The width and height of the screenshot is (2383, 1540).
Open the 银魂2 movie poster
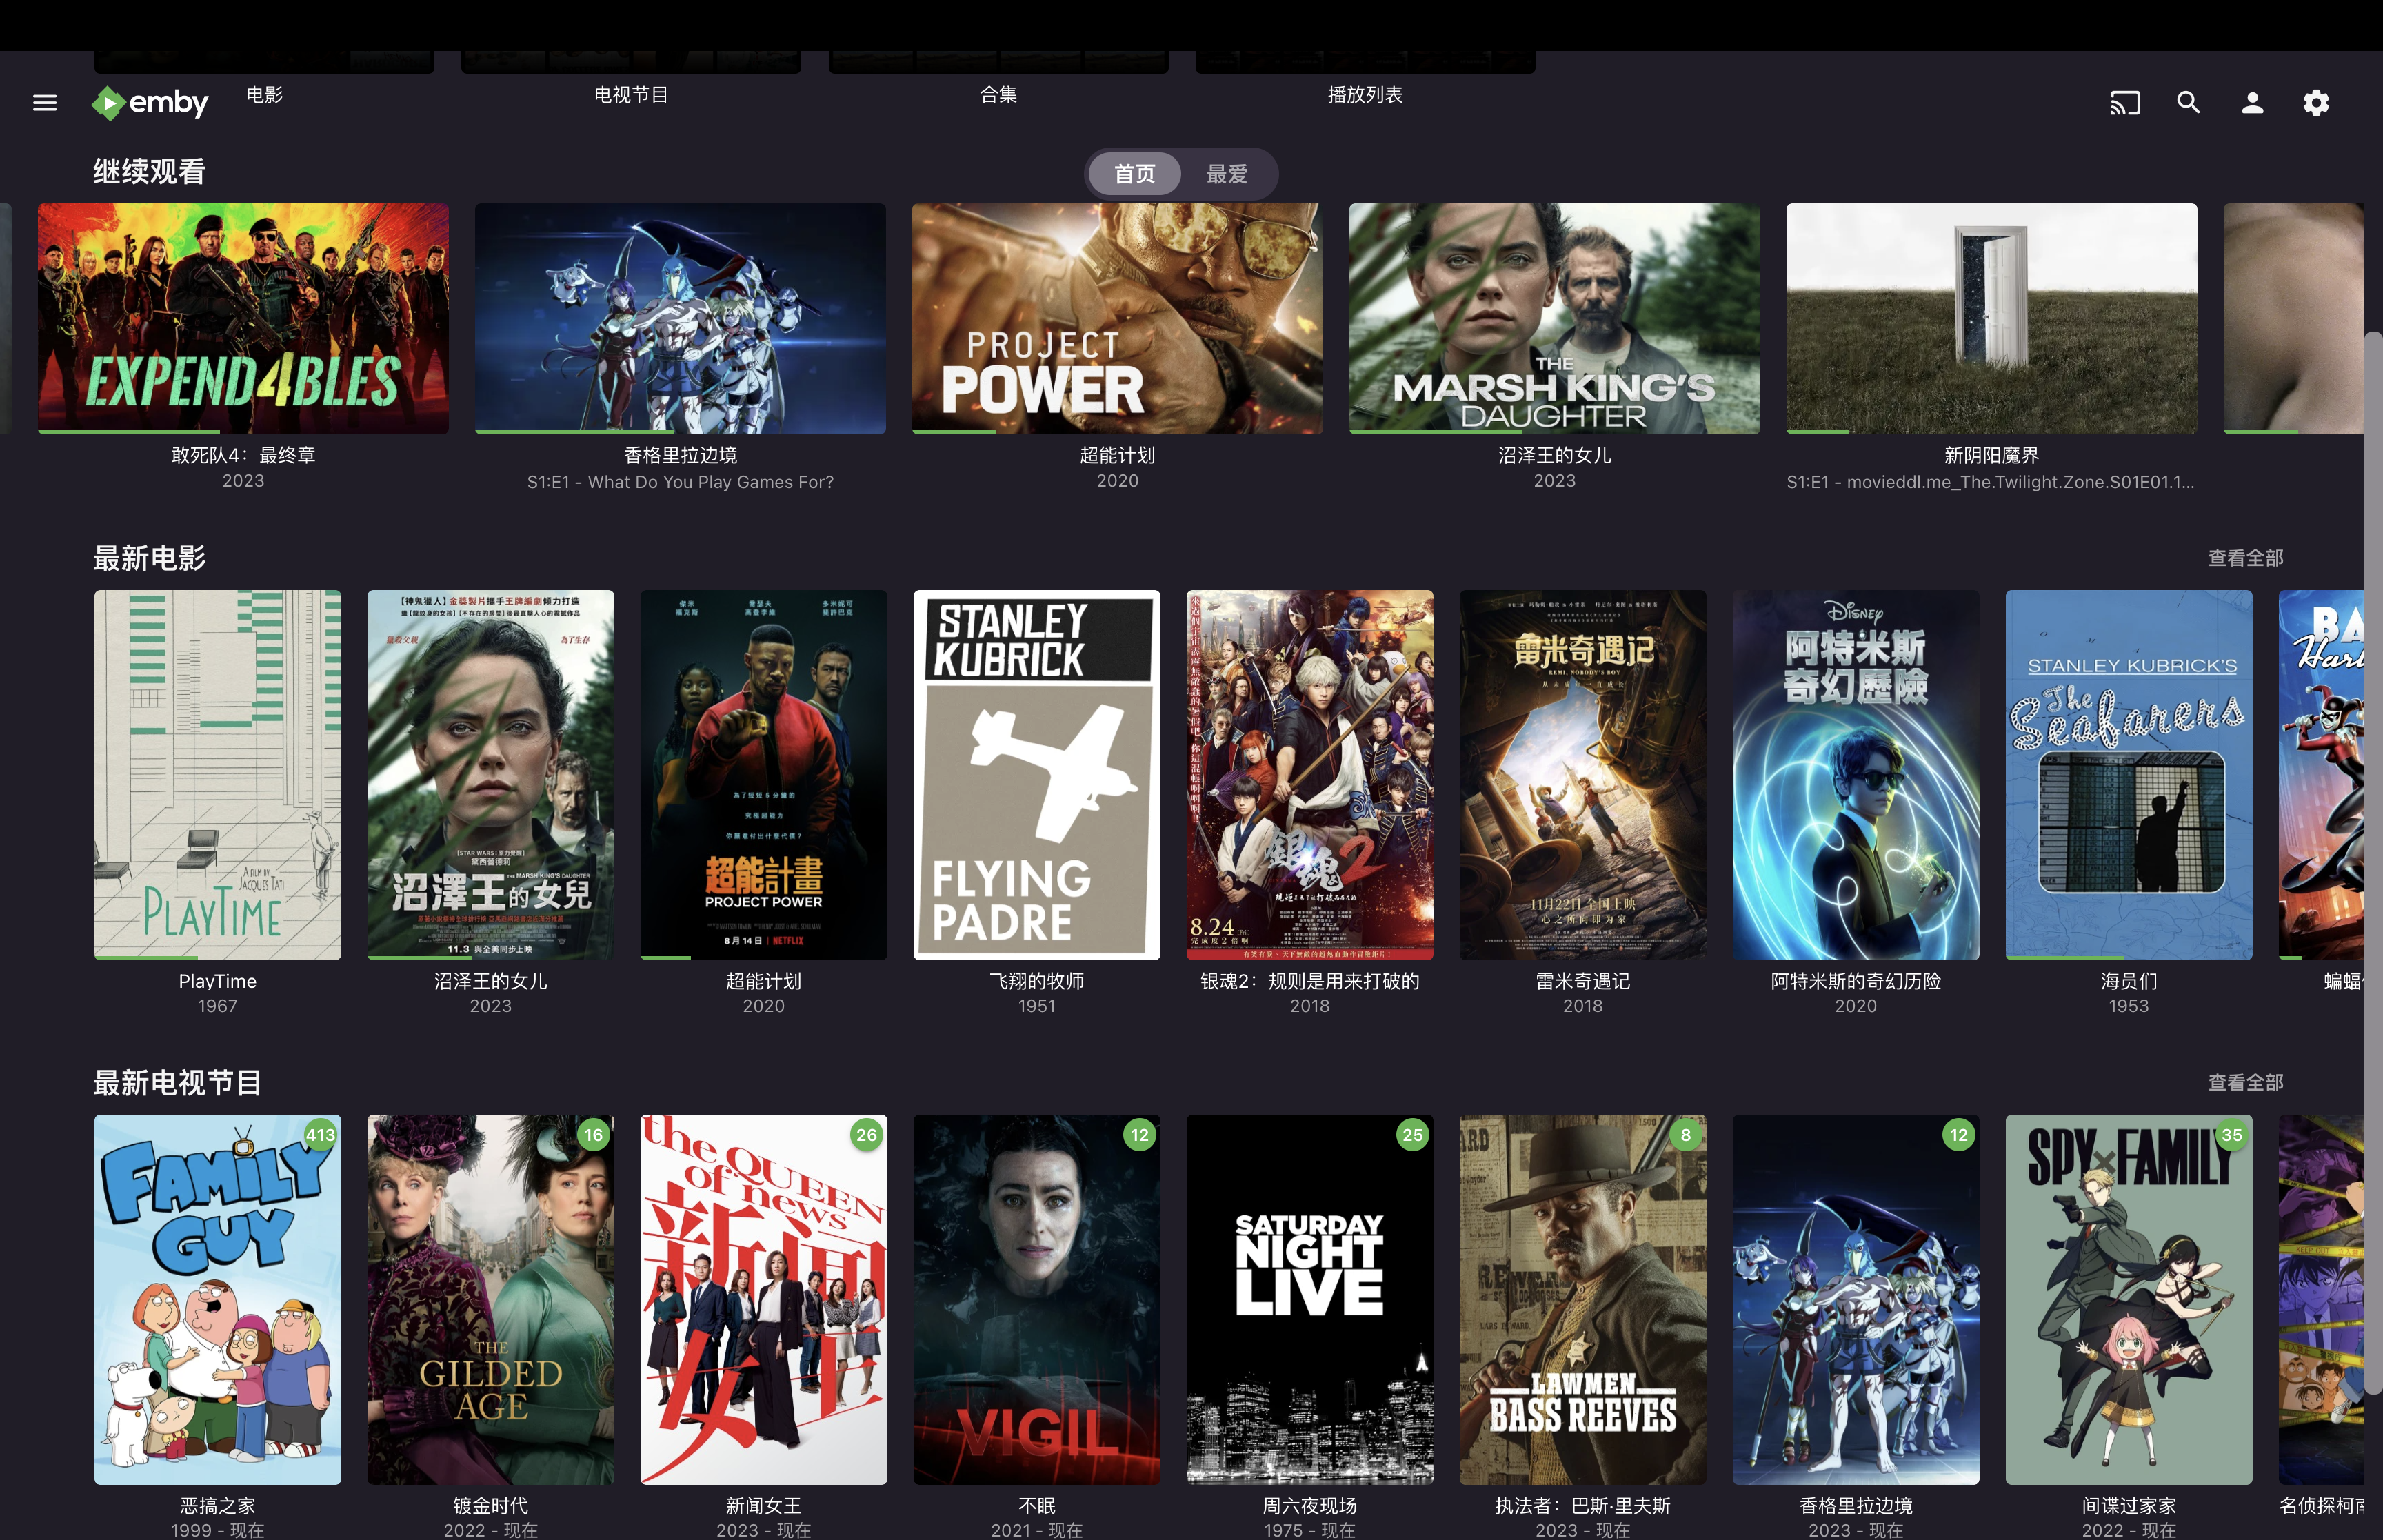1310,775
